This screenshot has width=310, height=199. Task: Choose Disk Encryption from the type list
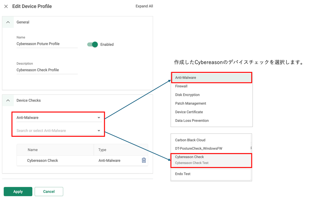(x=211, y=95)
